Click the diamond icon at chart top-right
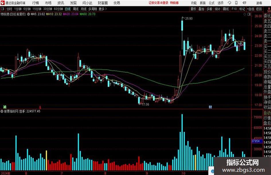 point(245,14)
